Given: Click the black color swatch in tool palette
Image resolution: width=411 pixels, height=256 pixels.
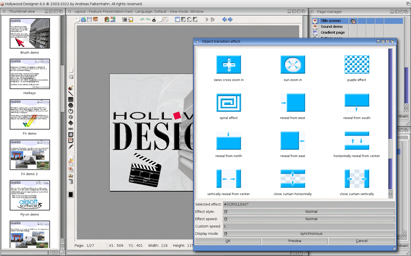Looking at the screenshot, I should click(x=71, y=195).
